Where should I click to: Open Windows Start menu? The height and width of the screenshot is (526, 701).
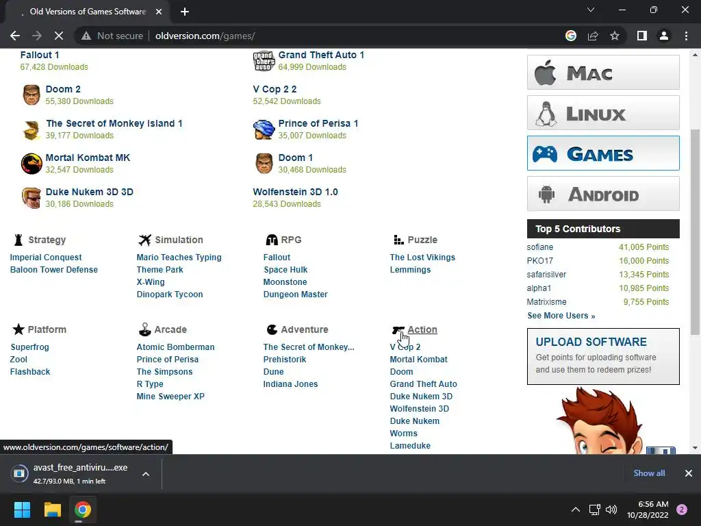tap(22, 510)
